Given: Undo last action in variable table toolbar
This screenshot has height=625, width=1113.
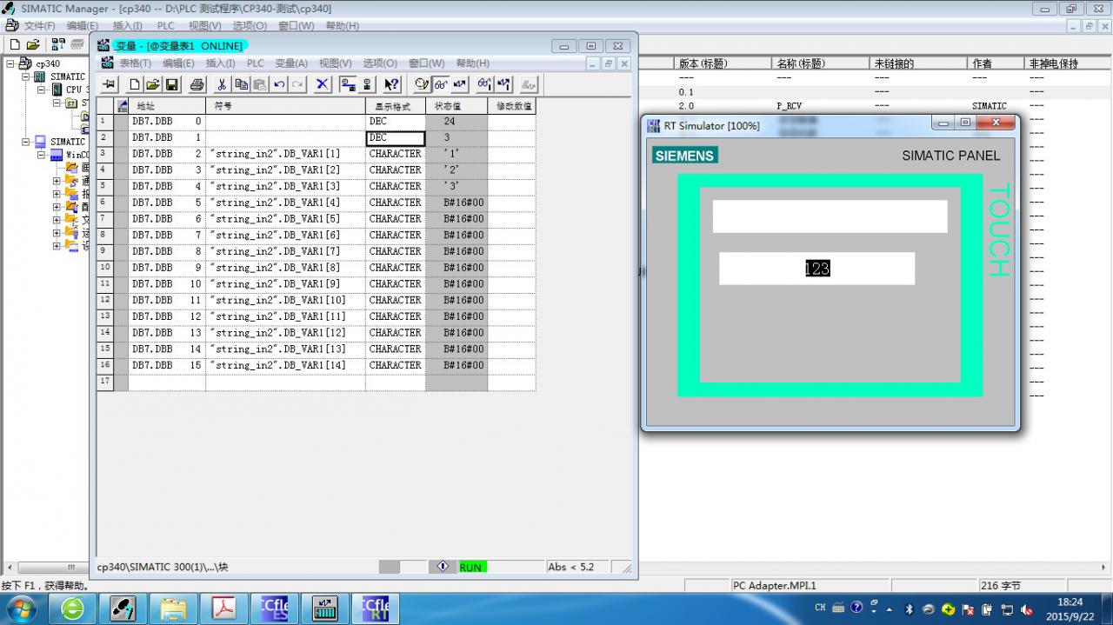Looking at the screenshot, I should click(278, 84).
